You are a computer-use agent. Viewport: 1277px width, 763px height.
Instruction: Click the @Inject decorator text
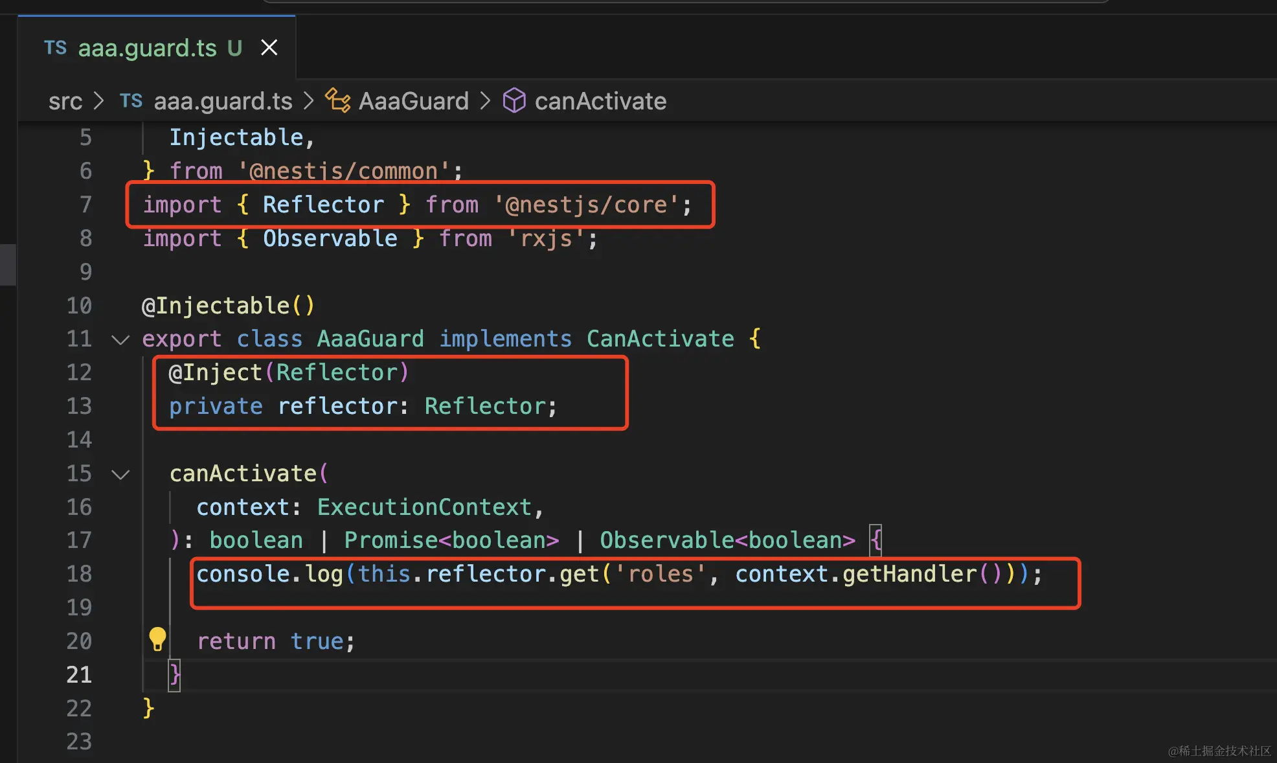point(215,372)
